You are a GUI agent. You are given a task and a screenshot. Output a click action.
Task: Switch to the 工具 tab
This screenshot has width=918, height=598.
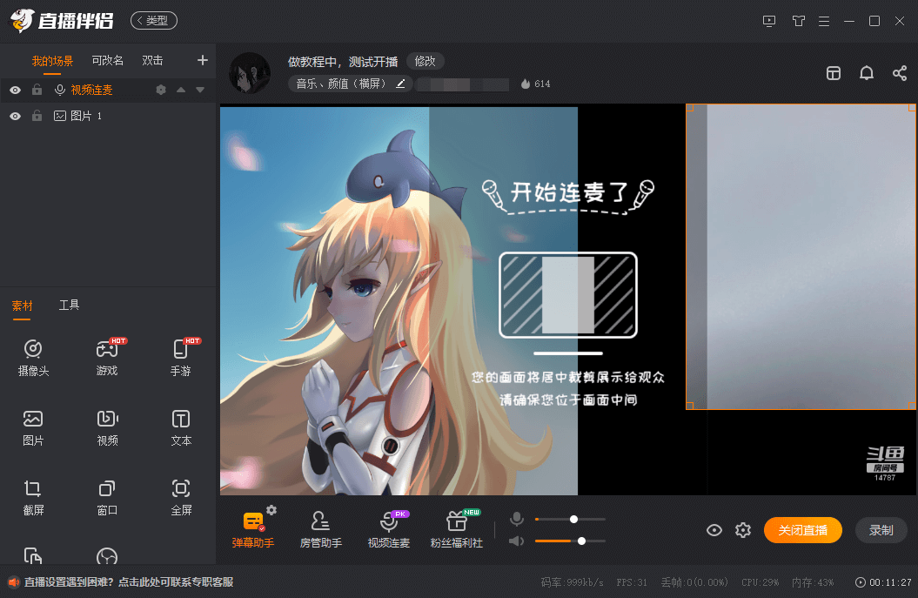(70, 305)
